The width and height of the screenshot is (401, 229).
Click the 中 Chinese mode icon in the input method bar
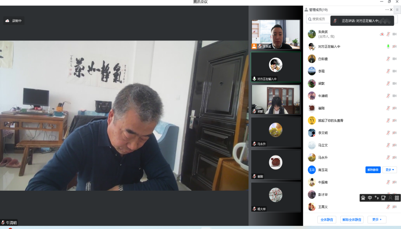(370, 198)
